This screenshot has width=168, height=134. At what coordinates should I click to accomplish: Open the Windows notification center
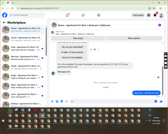click(x=164, y=121)
